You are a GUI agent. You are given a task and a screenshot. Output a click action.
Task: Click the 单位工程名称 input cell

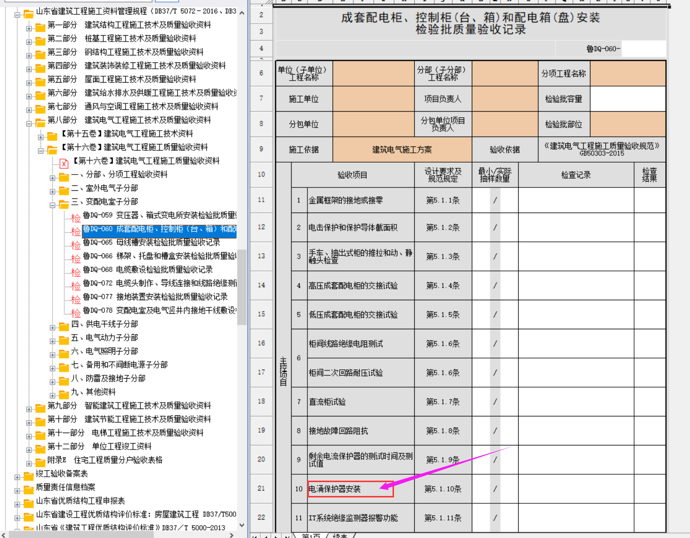click(373, 73)
